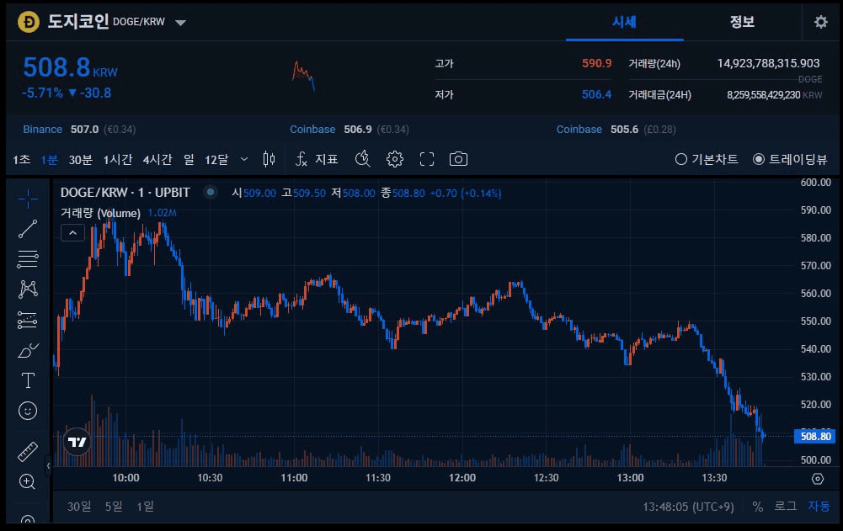
Task: Select the crosshair cursor tool
Action: 28,198
